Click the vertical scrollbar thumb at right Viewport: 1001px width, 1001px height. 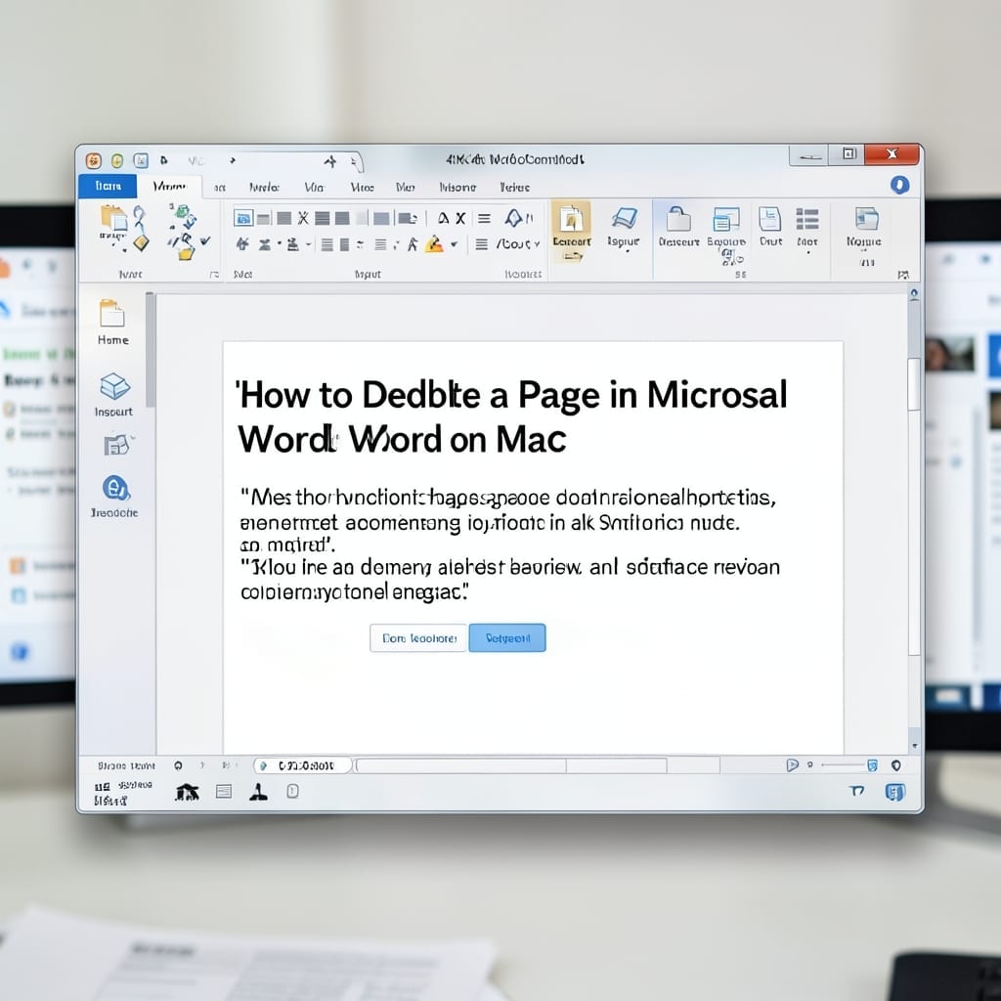pyautogui.click(x=914, y=383)
